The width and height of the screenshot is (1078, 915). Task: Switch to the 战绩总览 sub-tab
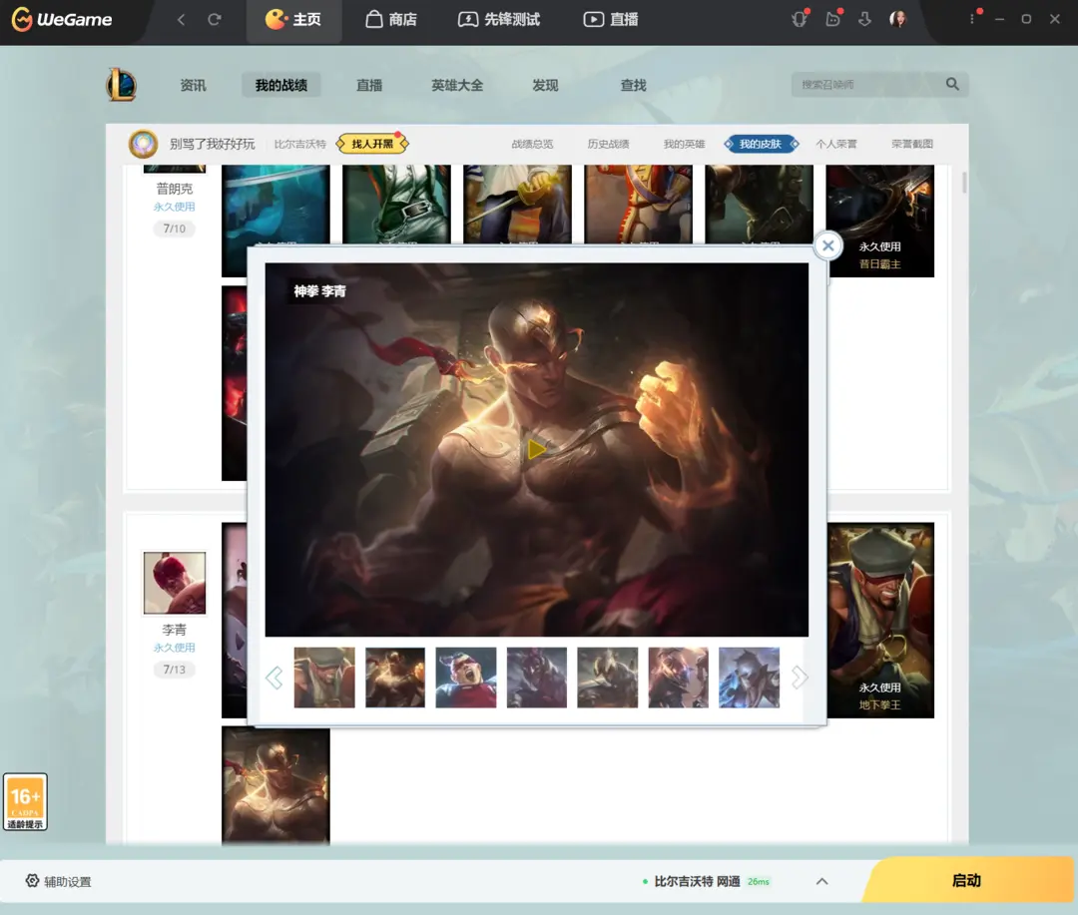(532, 144)
